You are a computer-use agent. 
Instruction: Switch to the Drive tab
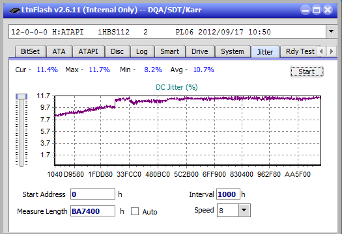tap(200, 51)
